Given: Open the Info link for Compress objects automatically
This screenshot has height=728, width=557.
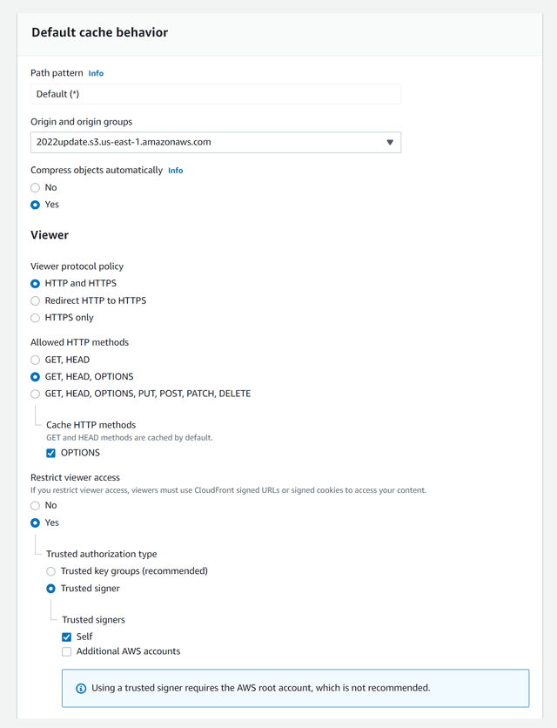Looking at the screenshot, I should pos(176,171).
